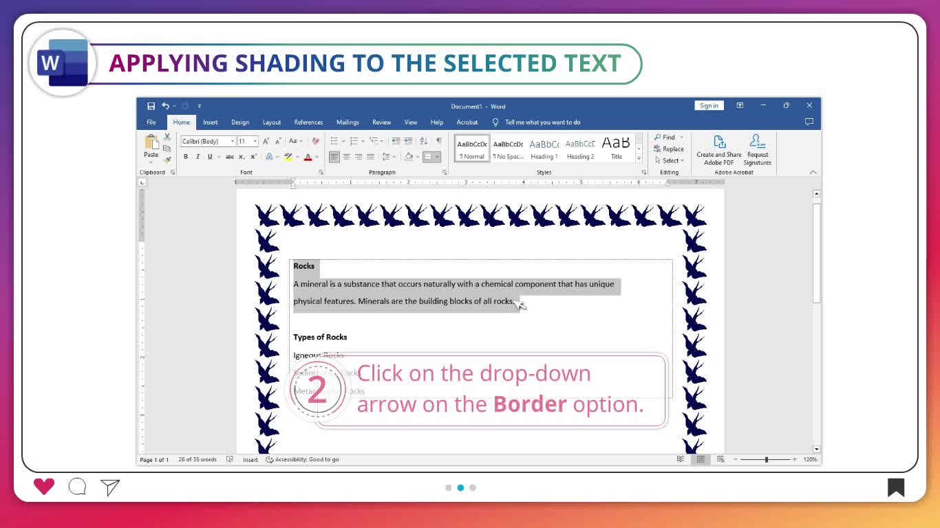Click the Paste clipboard icon
This screenshot has width=940, height=528.
[151, 142]
